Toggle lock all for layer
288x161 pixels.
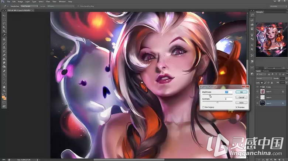click(272, 83)
